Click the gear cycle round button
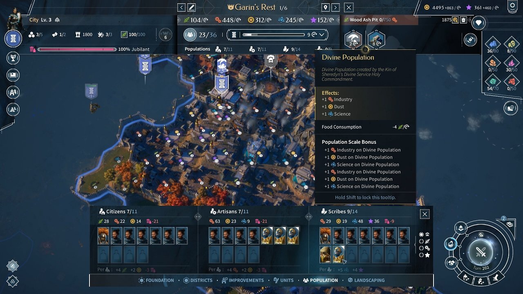 (x=470, y=39)
